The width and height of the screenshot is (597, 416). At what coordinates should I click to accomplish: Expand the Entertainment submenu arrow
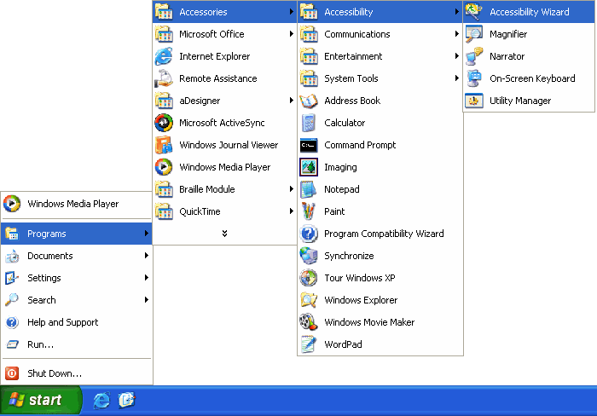456,56
